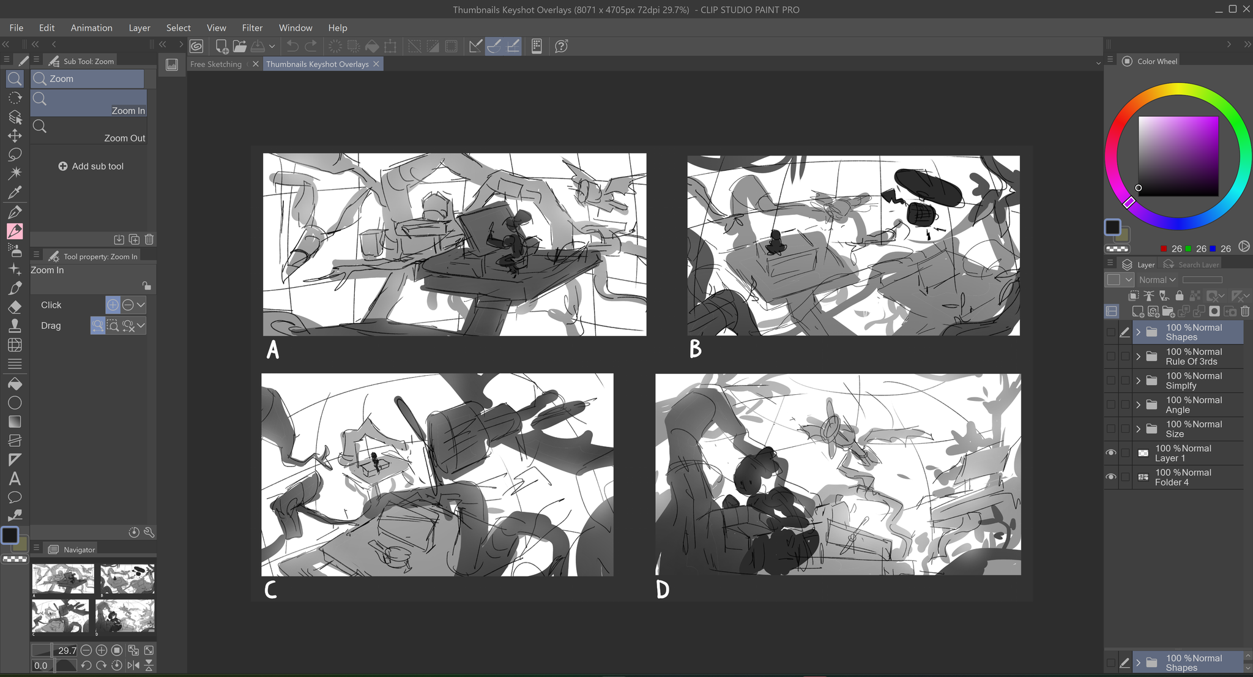
Task: Expand the Shapes layer folder
Action: click(1138, 332)
